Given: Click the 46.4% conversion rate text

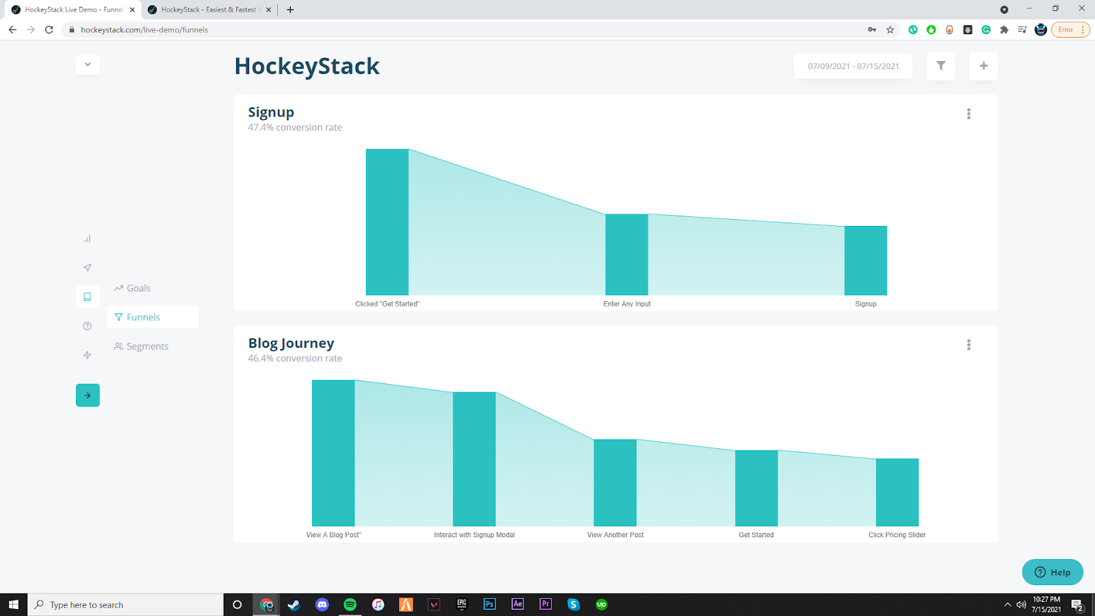Looking at the screenshot, I should 295,359.
